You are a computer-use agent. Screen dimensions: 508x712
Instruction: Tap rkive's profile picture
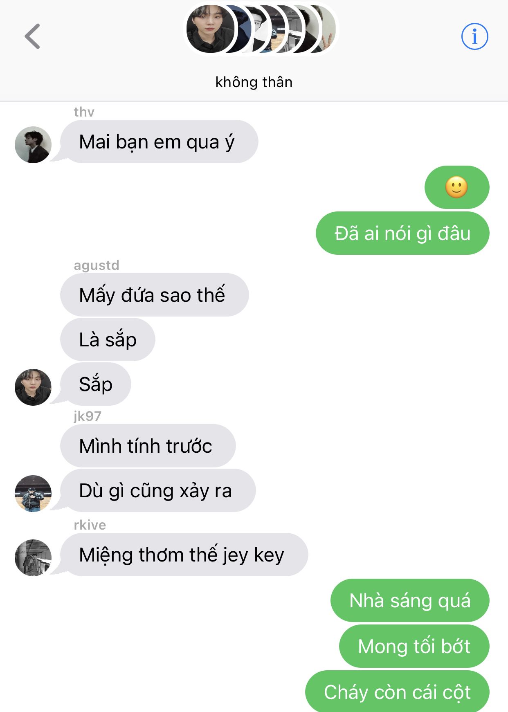click(x=33, y=557)
